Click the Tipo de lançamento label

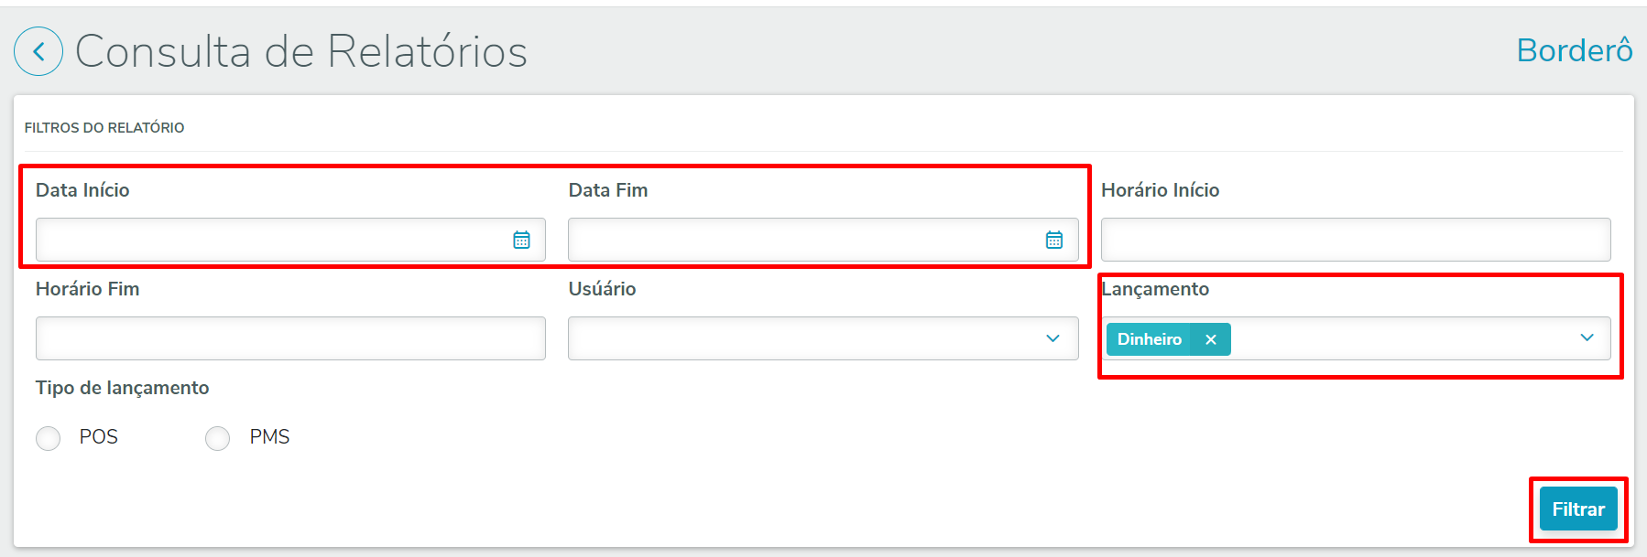(x=122, y=388)
